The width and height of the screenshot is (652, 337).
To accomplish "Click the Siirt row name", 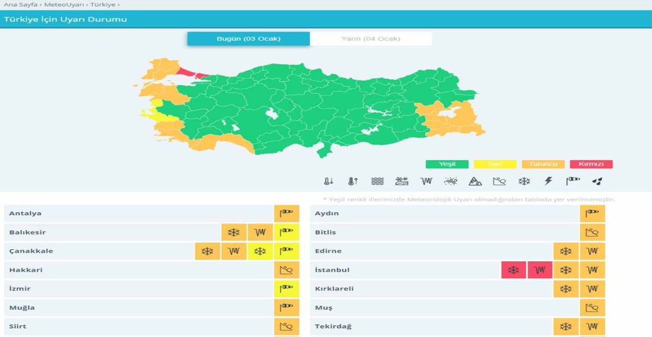I will [x=18, y=326].
